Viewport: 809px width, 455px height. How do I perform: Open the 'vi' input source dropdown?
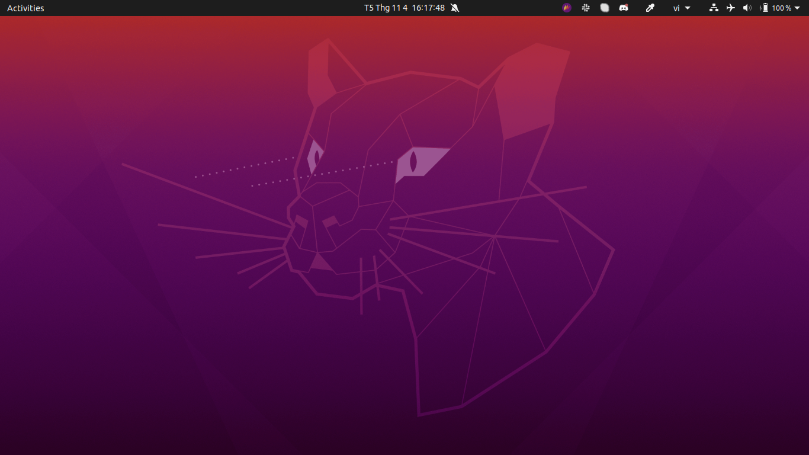click(682, 8)
